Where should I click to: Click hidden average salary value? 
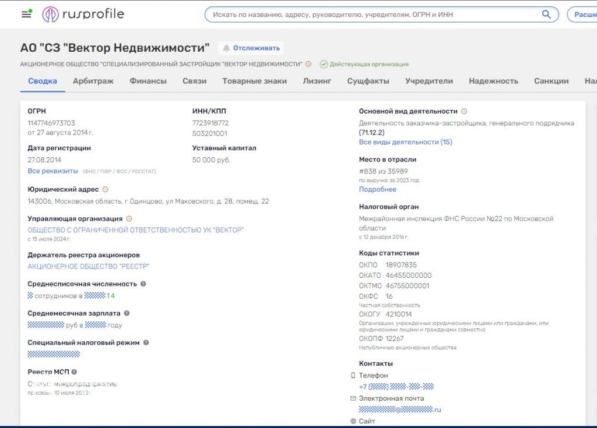tap(45, 325)
